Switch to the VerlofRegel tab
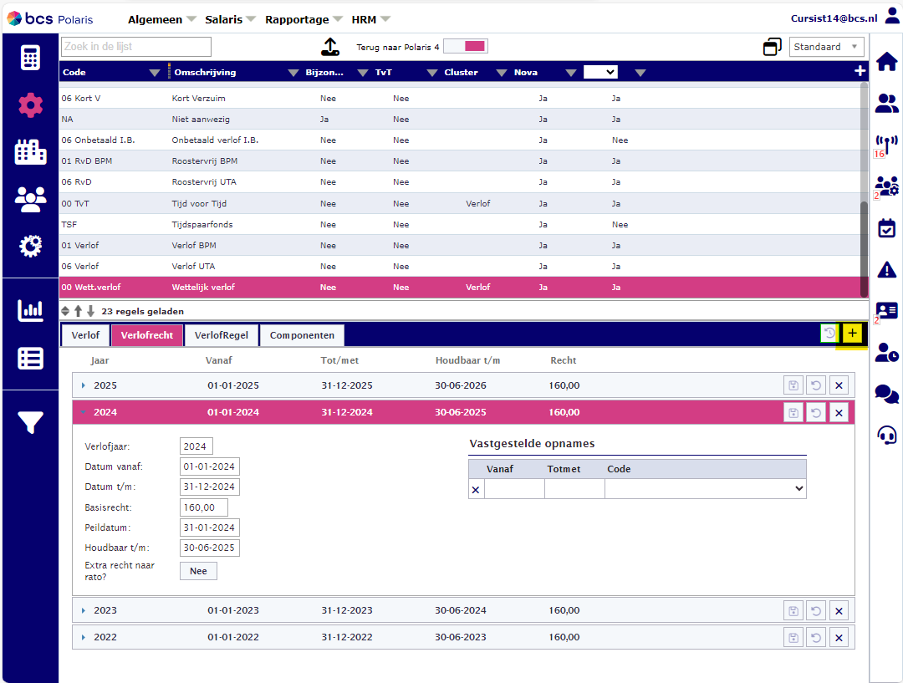903x683 pixels. (221, 335)
